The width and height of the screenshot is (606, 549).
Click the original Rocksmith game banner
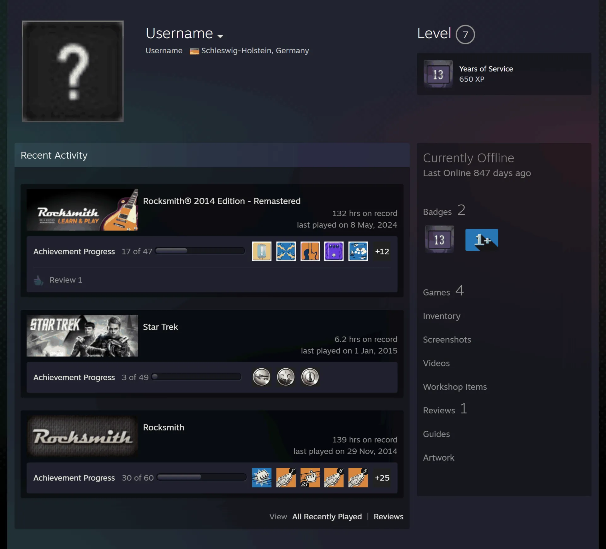click(82, 436)
